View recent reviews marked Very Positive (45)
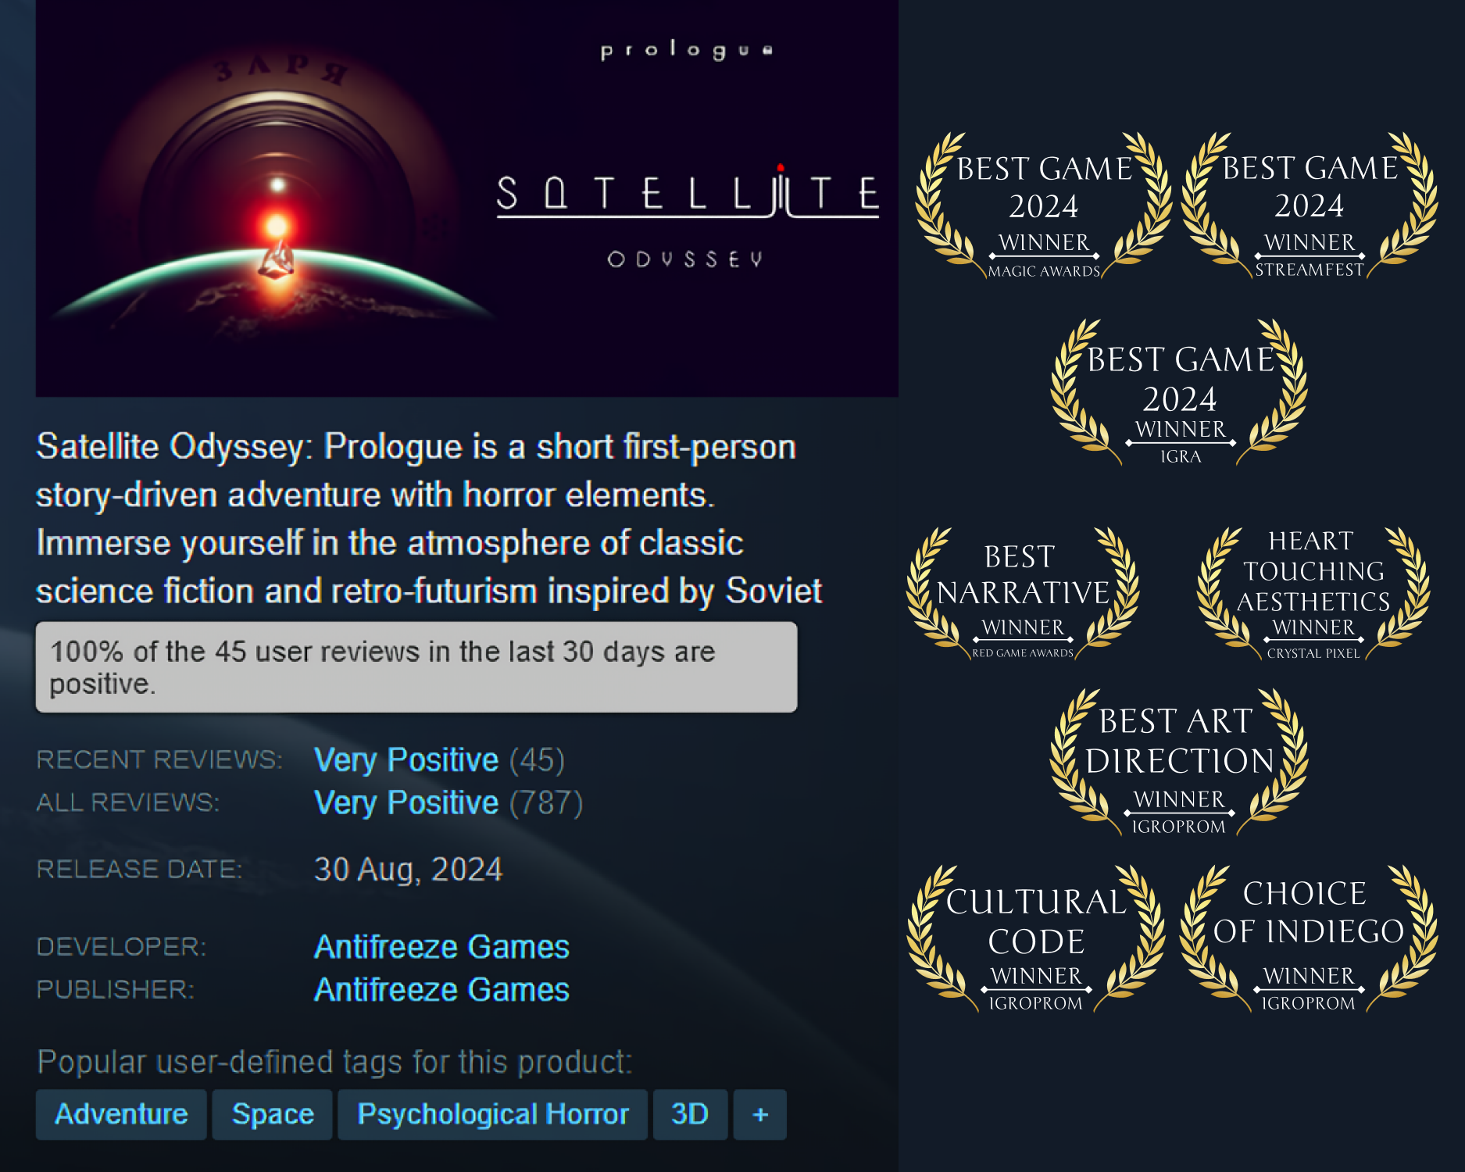Screen dimensions: 1465x1172 pos(439,760)
